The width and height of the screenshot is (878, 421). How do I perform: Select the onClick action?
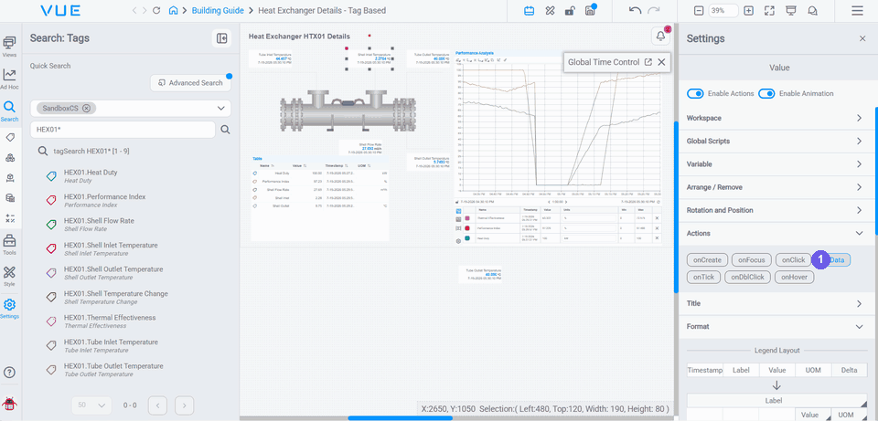click(x=794, y=260)
